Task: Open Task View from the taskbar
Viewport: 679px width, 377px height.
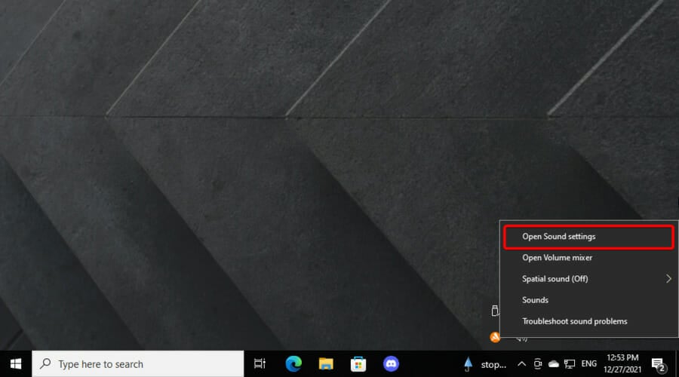Action: point(260,364)
